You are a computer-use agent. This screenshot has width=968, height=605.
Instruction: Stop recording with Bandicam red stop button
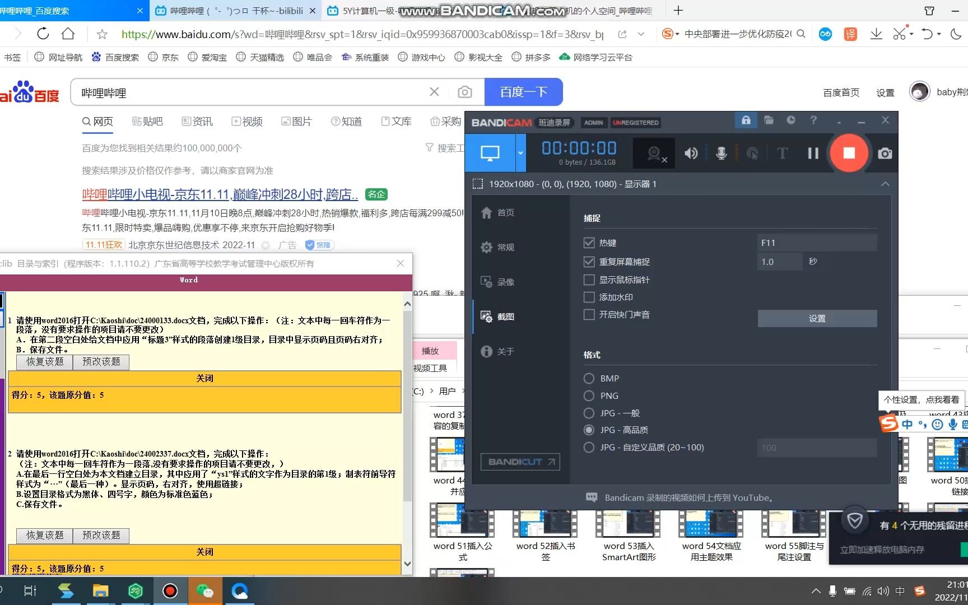point(849,153)
